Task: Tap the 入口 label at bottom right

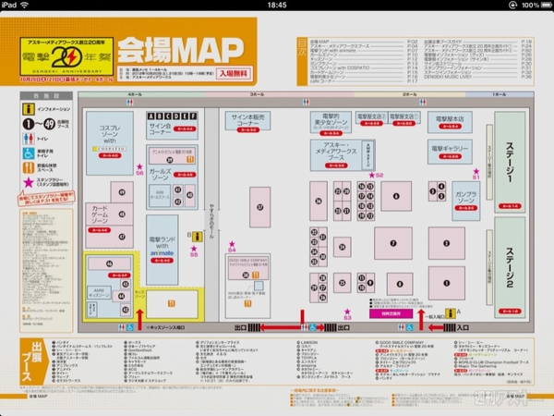Action: pos(463,327)
